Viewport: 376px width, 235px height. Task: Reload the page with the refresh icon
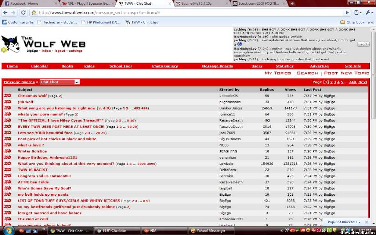pyautogui.click(x=23, y=12)
